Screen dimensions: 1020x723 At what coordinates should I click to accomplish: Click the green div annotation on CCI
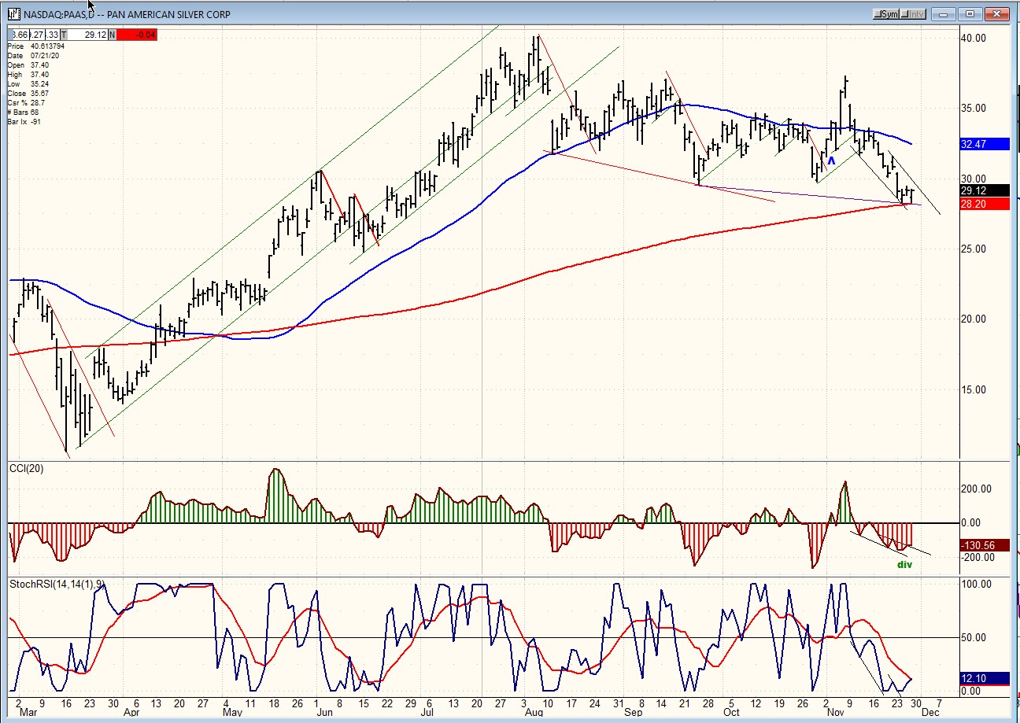(904, 564)
